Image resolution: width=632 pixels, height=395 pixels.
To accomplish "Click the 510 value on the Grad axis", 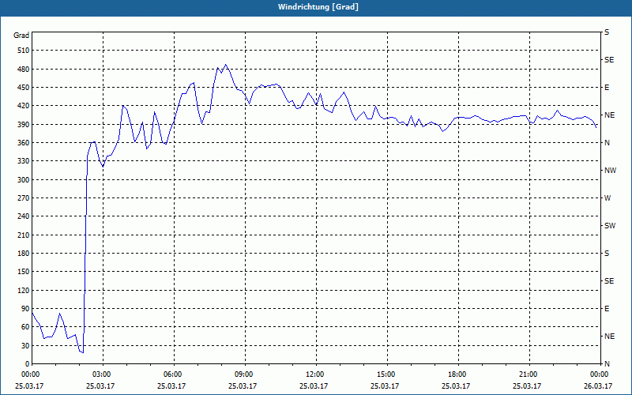I will coord(24,51).
